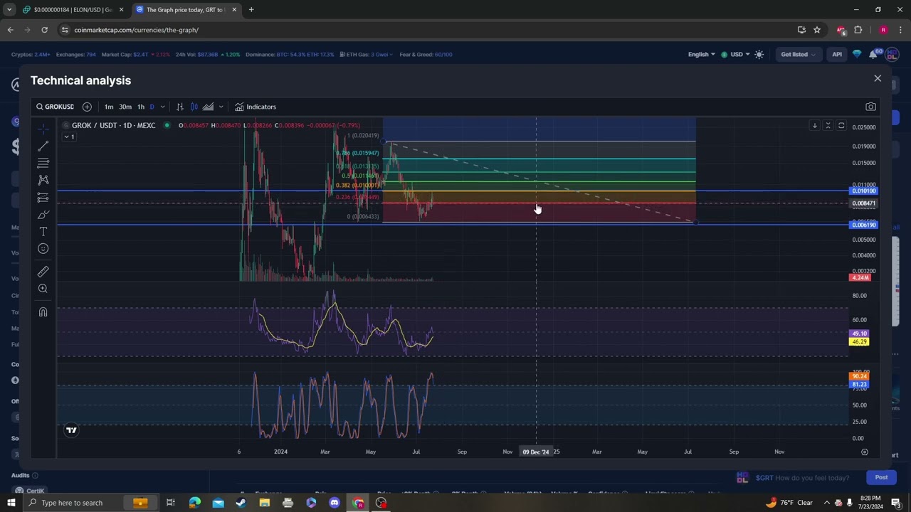The image size is (911, 512).
Task: Open the notifications bell
Action: point(873,55)
